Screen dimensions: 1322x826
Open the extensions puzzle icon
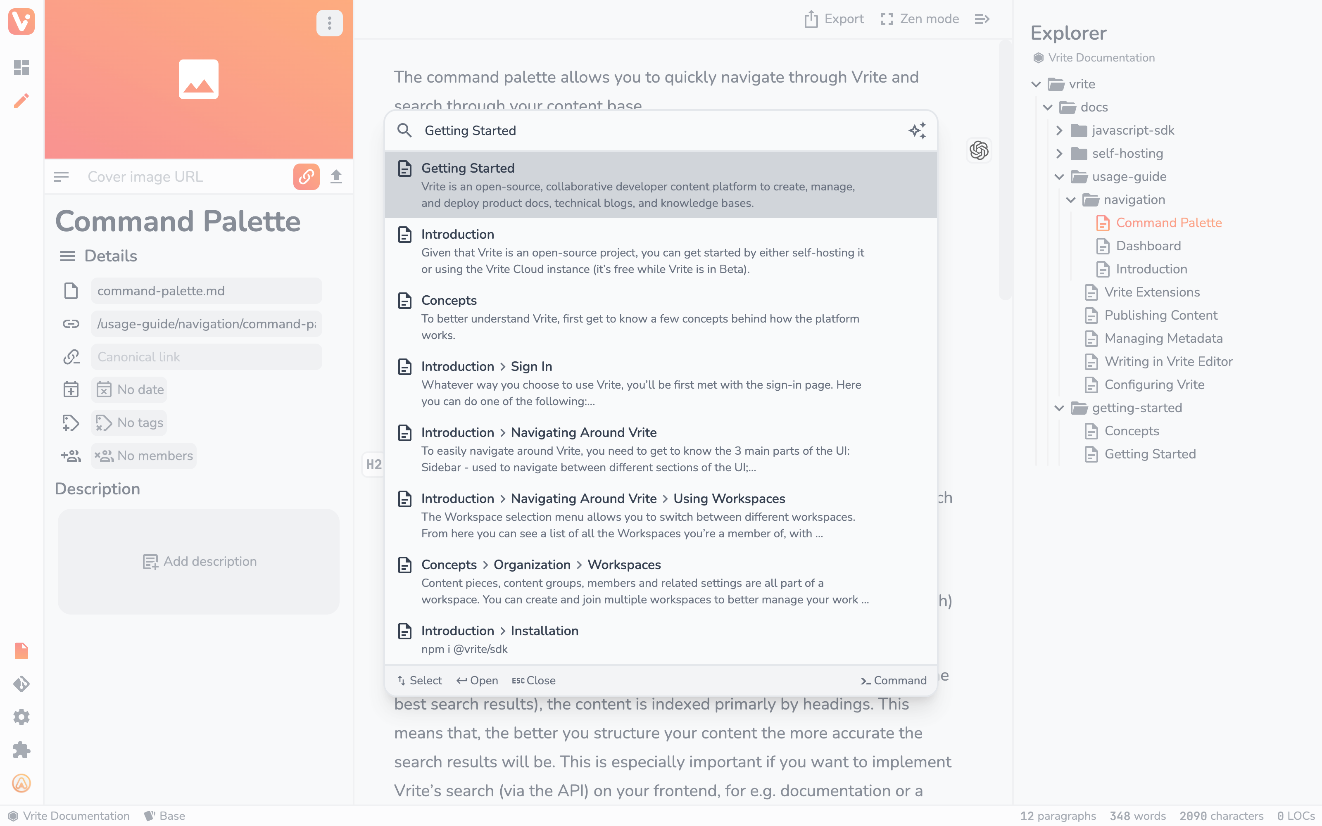(x=21, y=750)
